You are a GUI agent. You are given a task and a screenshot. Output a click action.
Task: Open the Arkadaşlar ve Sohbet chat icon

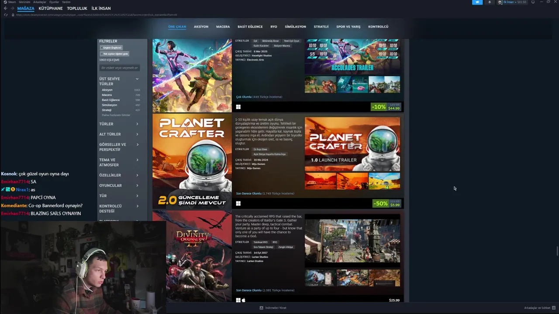pos(554,308)
